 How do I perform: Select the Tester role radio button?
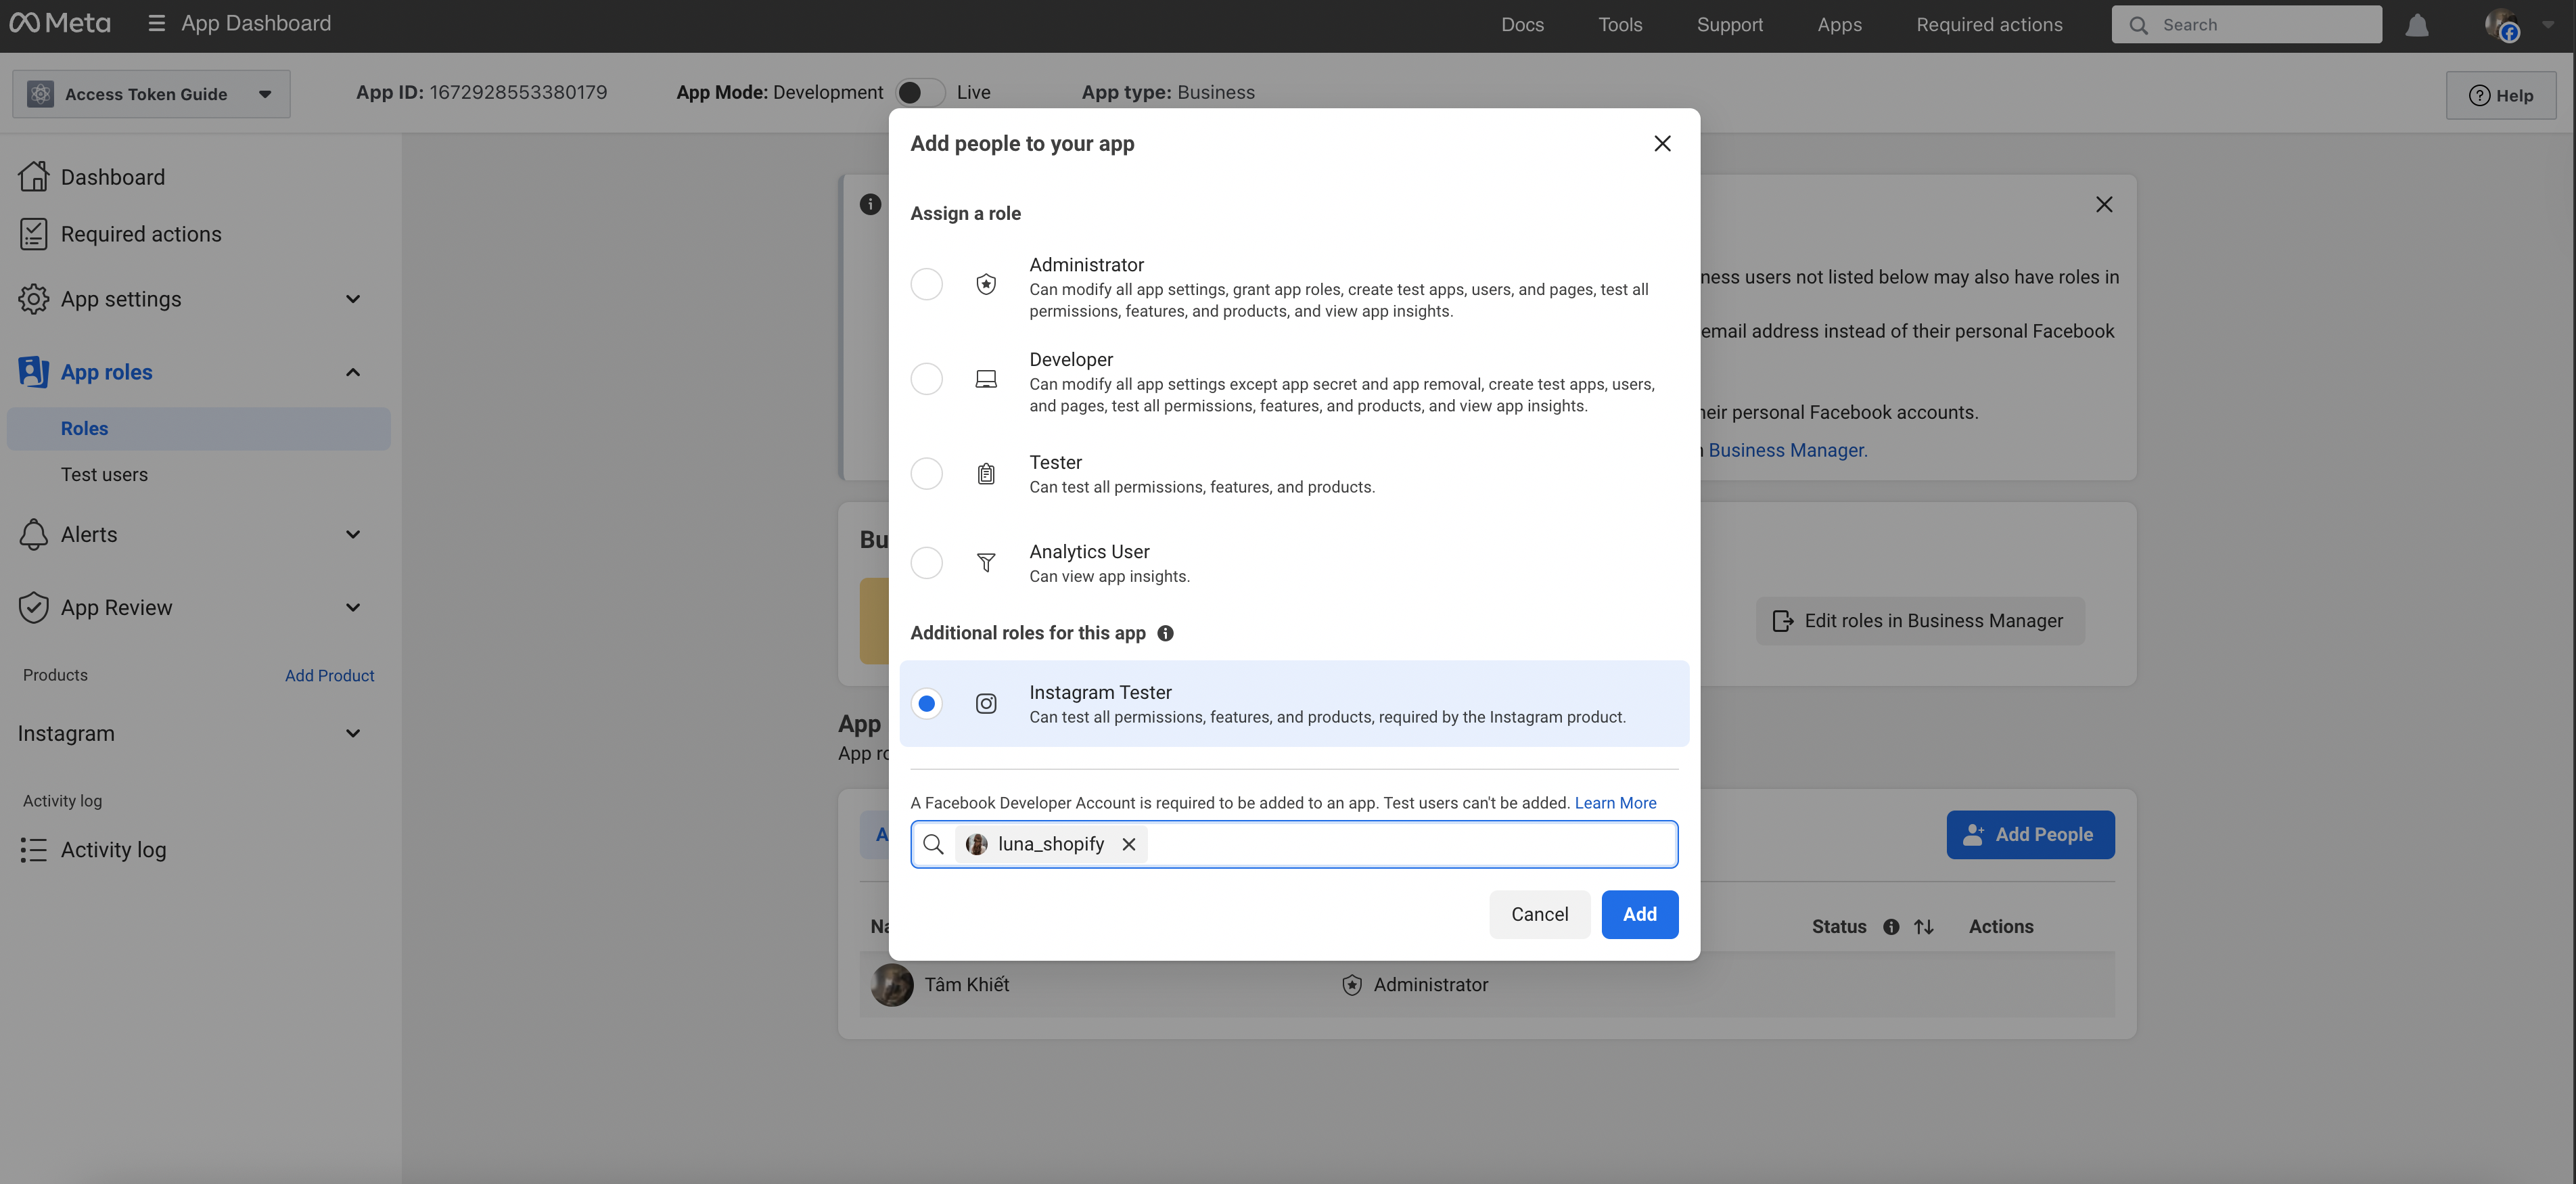(x=926, y=473)
